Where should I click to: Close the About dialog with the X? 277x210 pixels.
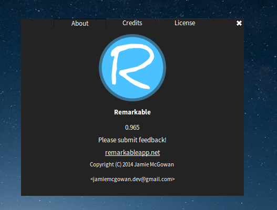pos(239,23)
